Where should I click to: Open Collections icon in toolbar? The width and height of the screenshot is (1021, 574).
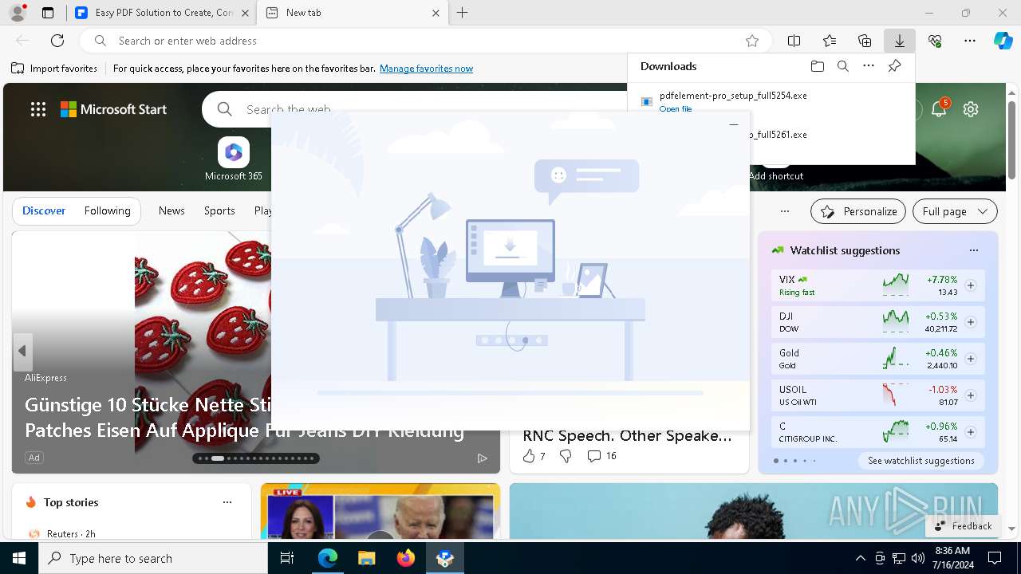coord(865,41)
